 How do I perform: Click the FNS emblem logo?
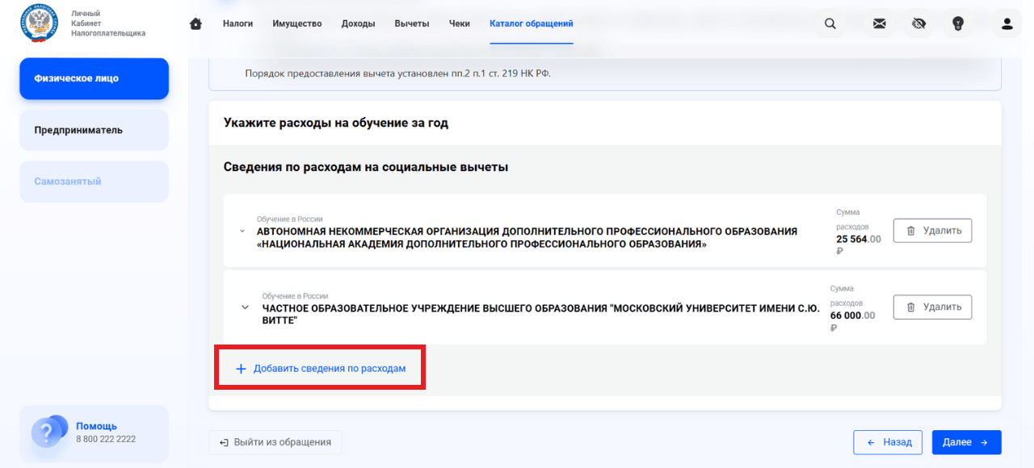pyautogui.click(x=40, y=23)
